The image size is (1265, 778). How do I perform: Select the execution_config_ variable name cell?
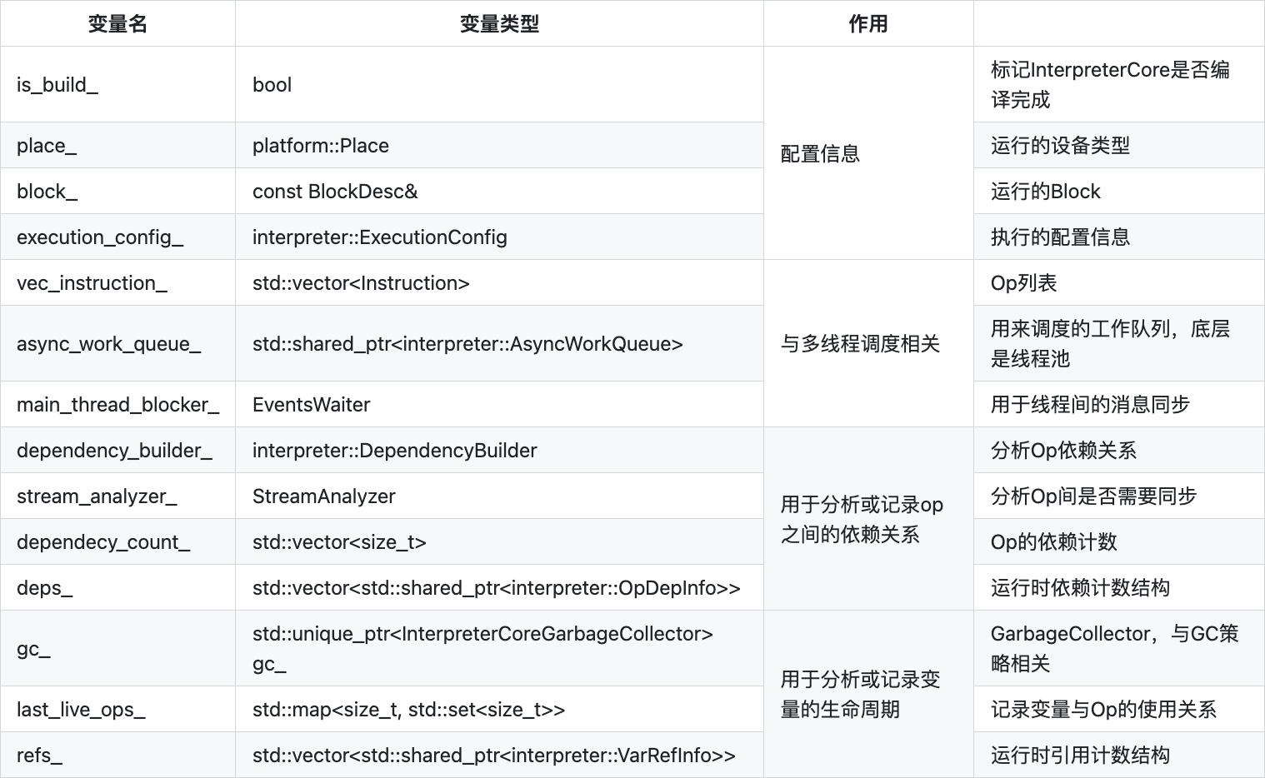pyautogui.click(x=117, y=237)
